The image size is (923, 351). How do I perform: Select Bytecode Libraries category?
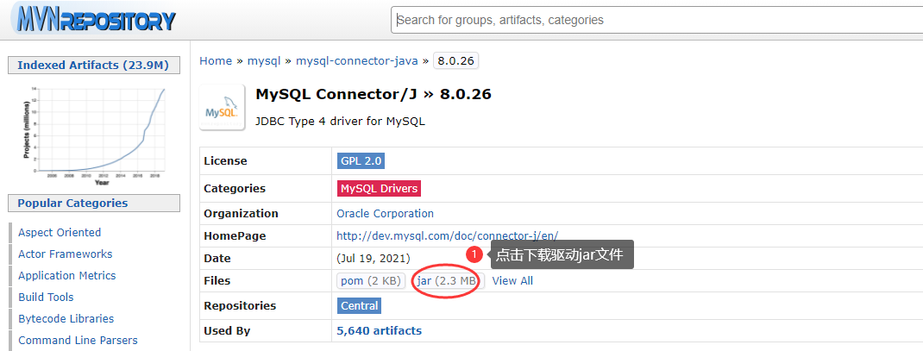pyautogui.click(x=66, y=319)
